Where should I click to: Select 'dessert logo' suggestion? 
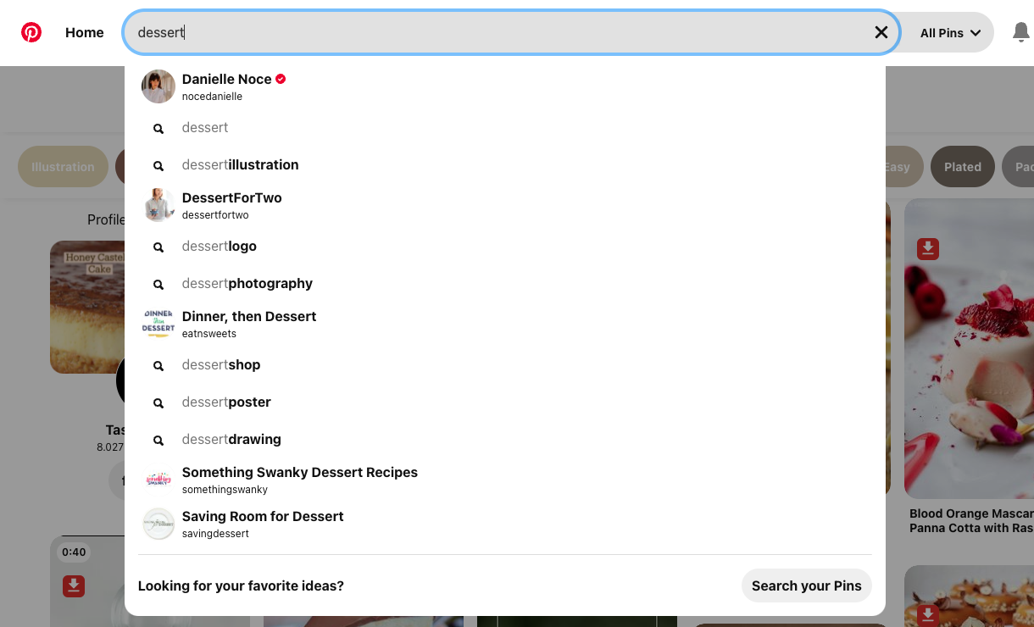pos(505,247)
